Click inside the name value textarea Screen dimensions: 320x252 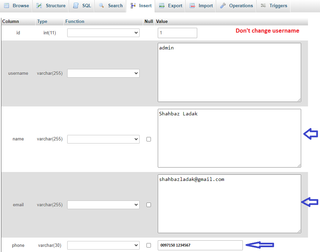(x=229, y=138)
